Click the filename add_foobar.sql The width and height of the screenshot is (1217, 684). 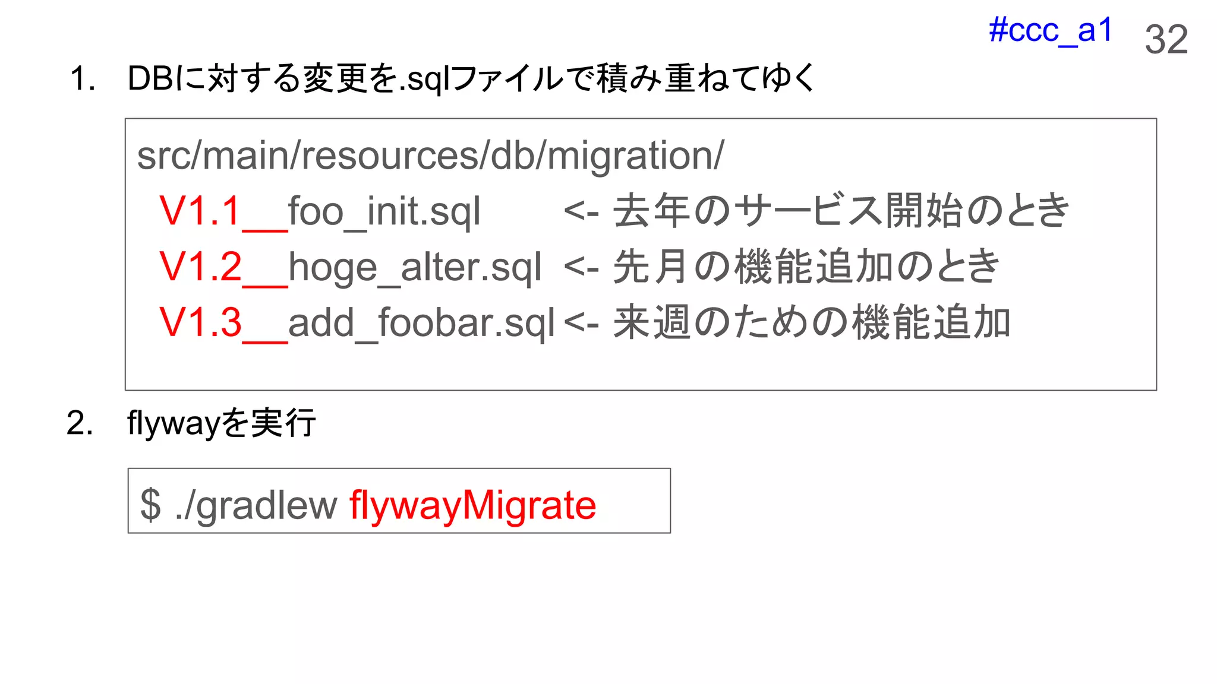(x=422, y=324)
